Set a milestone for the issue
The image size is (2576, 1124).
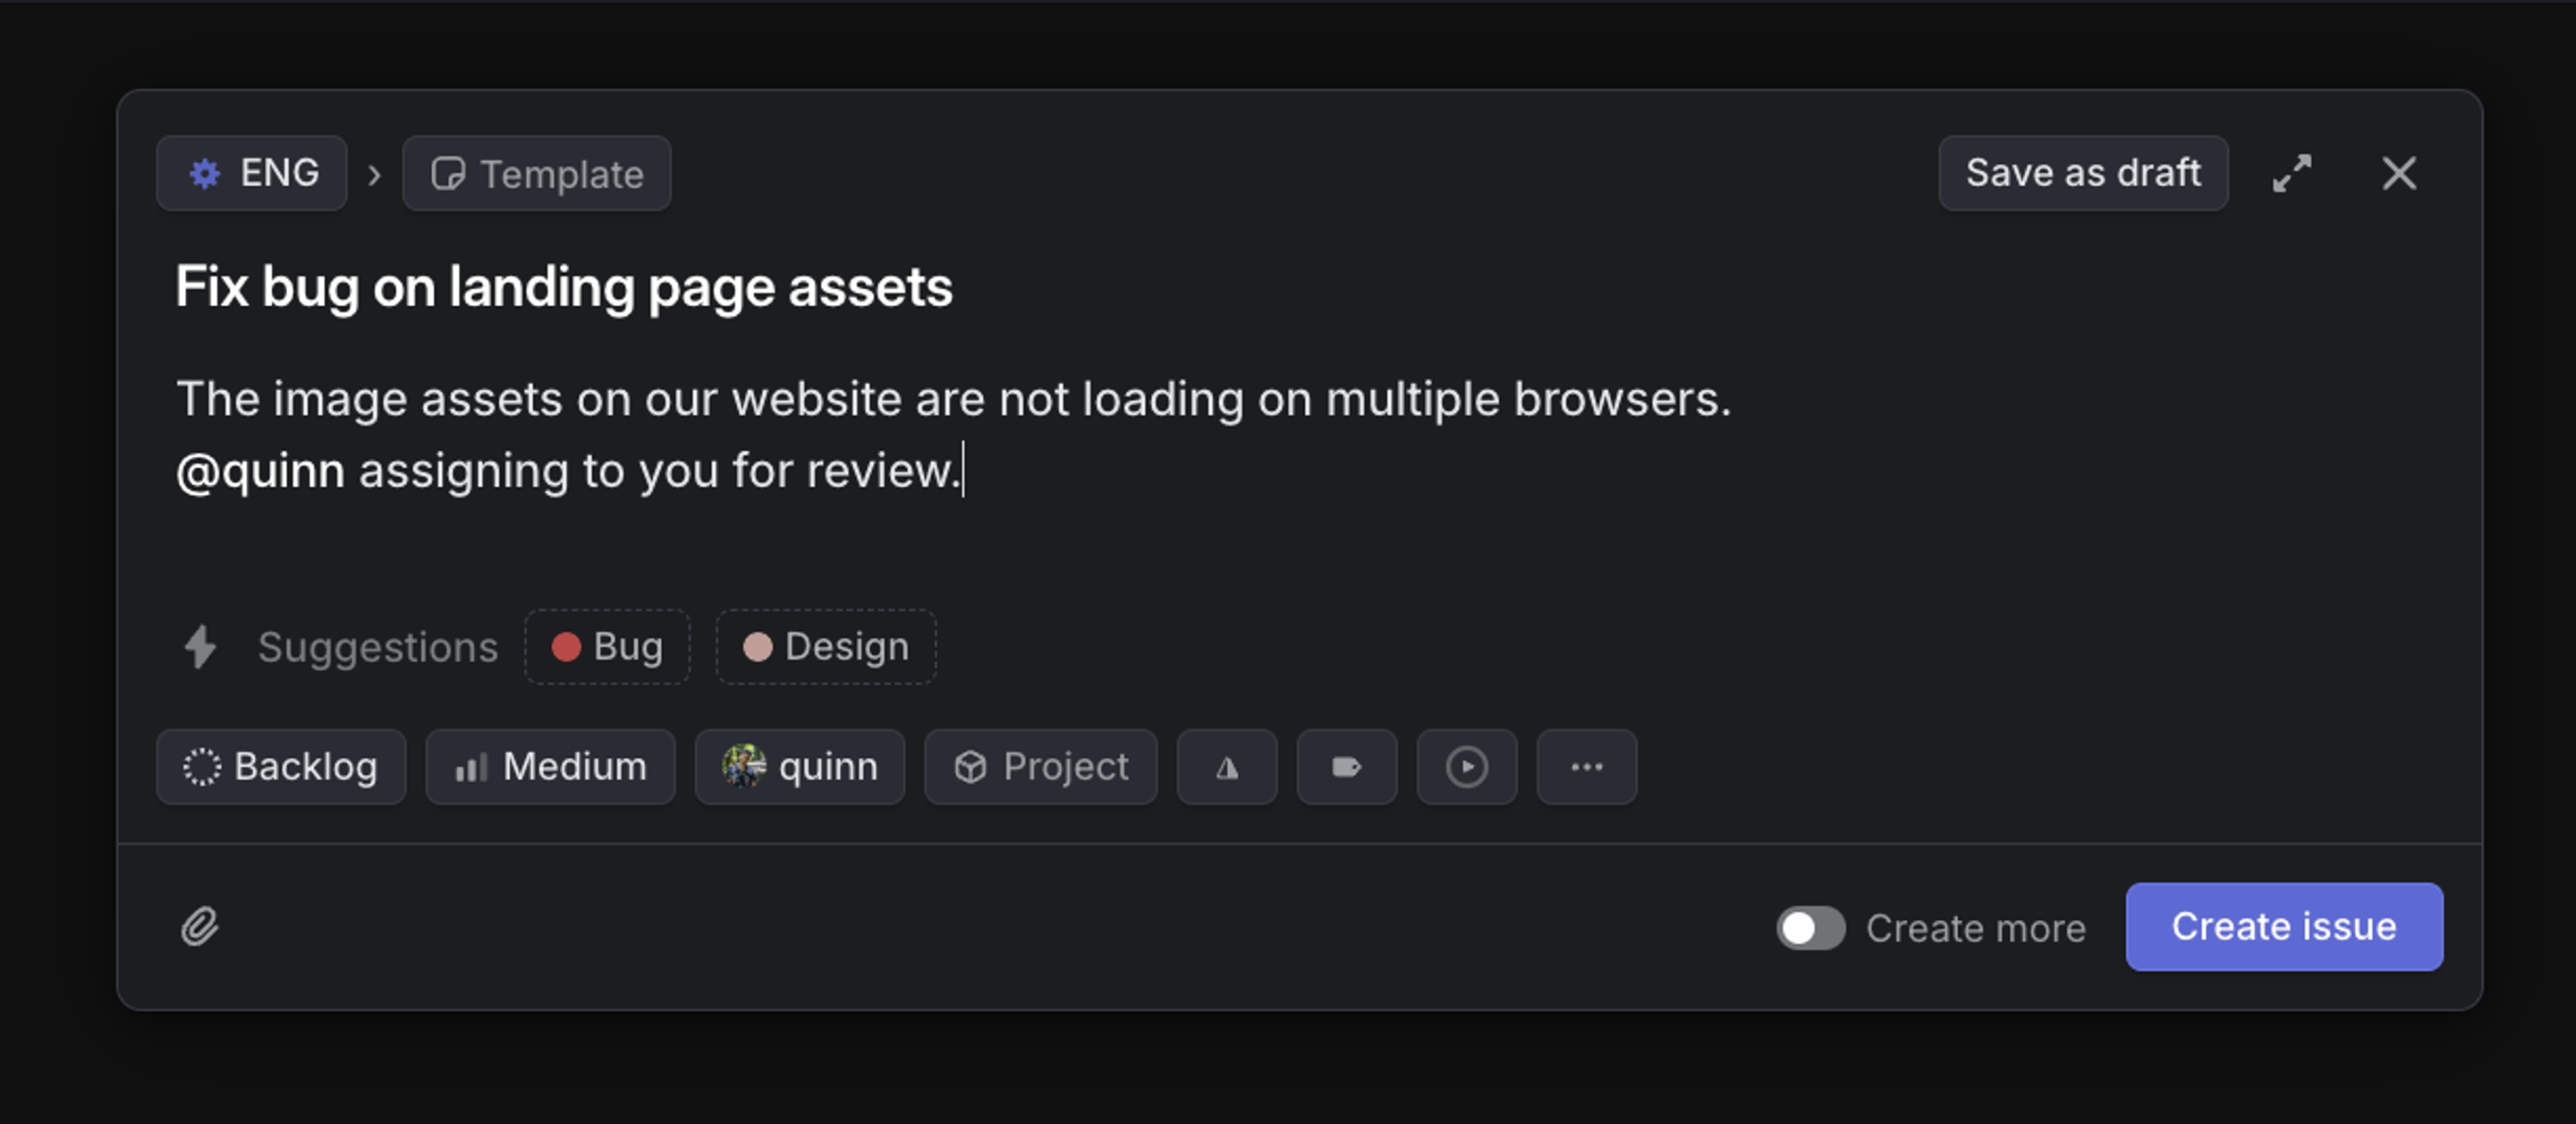(x=1227, y=768)
